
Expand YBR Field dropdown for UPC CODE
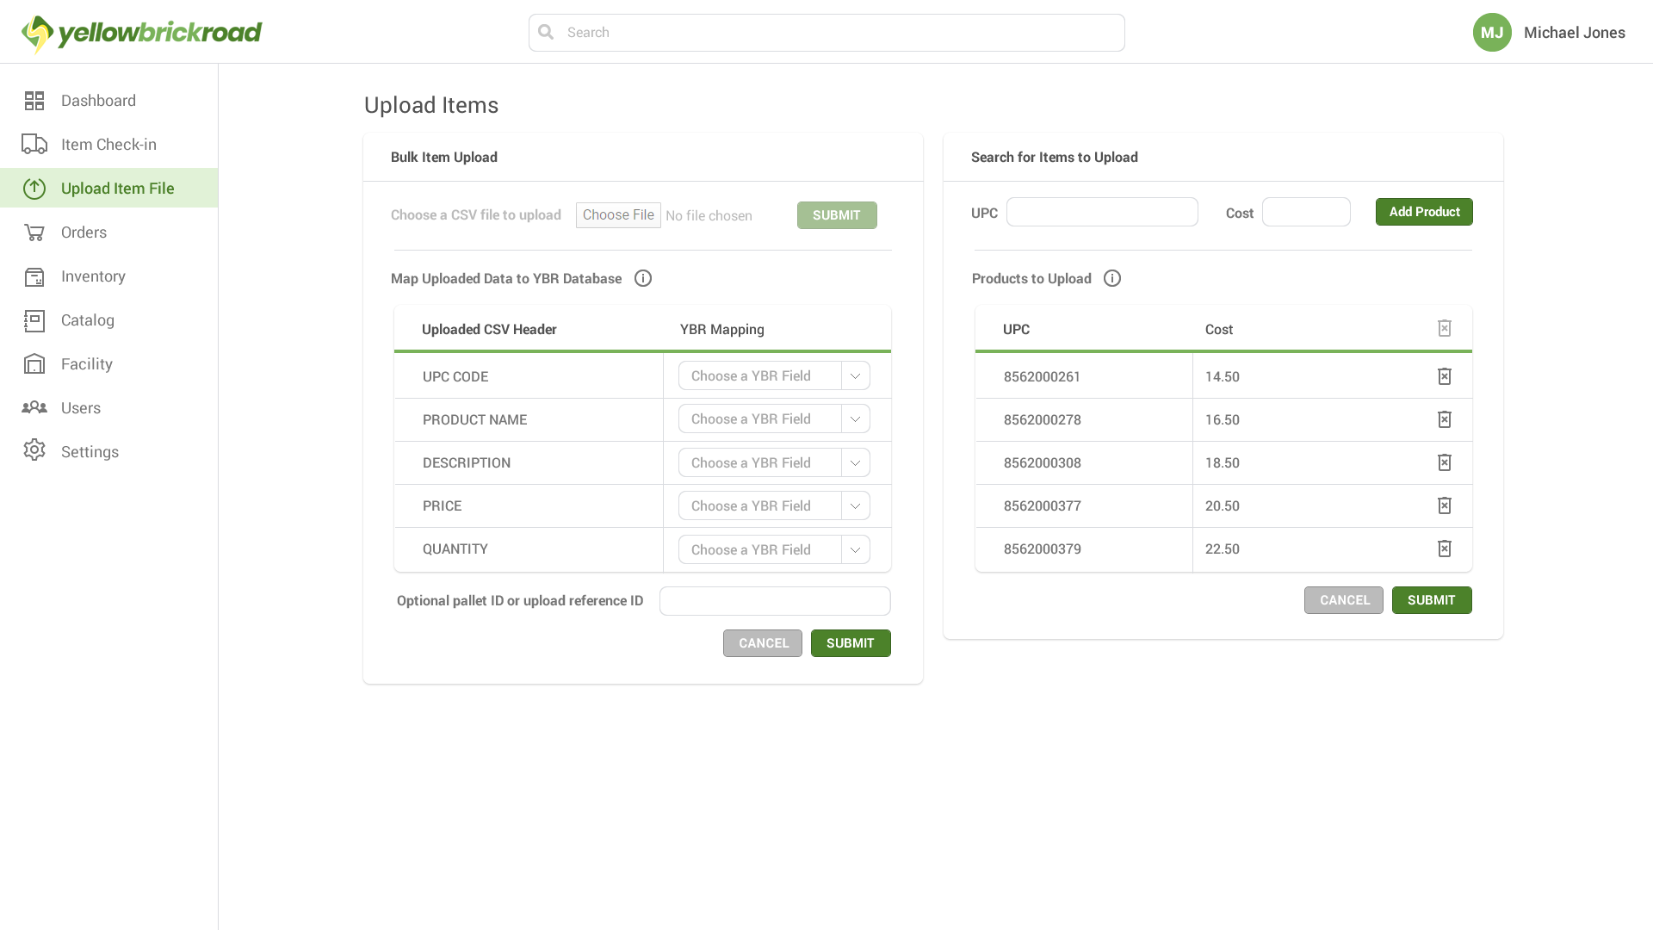click(x=855, y=376)
